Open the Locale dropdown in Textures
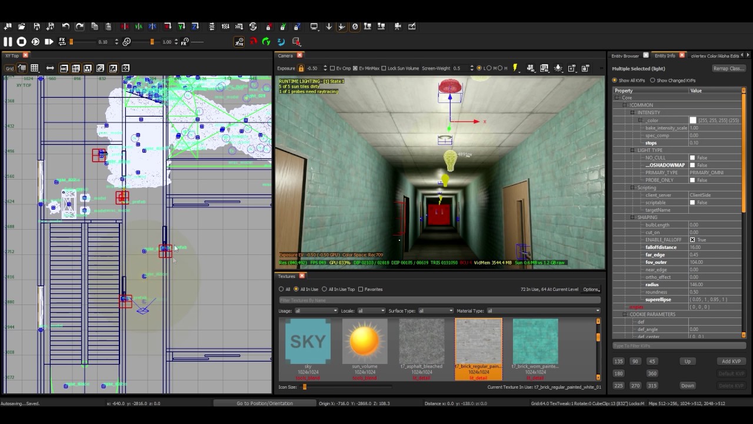 click(x=372, y=311)
